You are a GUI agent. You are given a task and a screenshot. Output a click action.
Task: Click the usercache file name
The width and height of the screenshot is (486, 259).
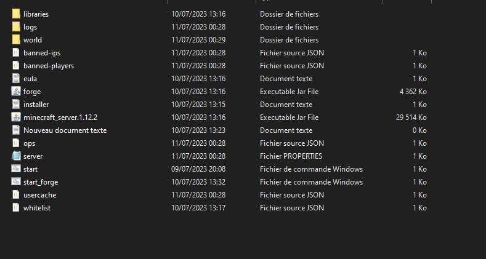pos(40,195)
